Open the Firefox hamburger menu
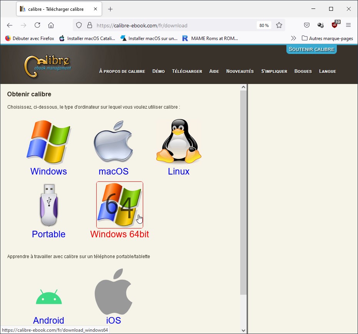The image size is (358, 334). point(348,25)
